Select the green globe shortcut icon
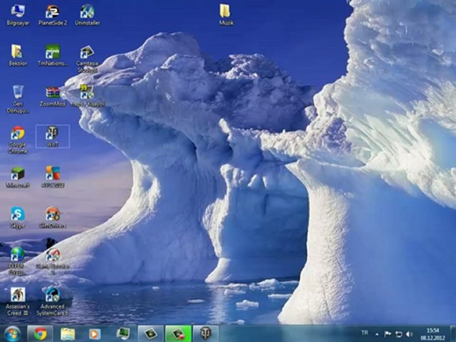This screenshot has height=342, width=456. pyautogui.click(x=18, y=261)
